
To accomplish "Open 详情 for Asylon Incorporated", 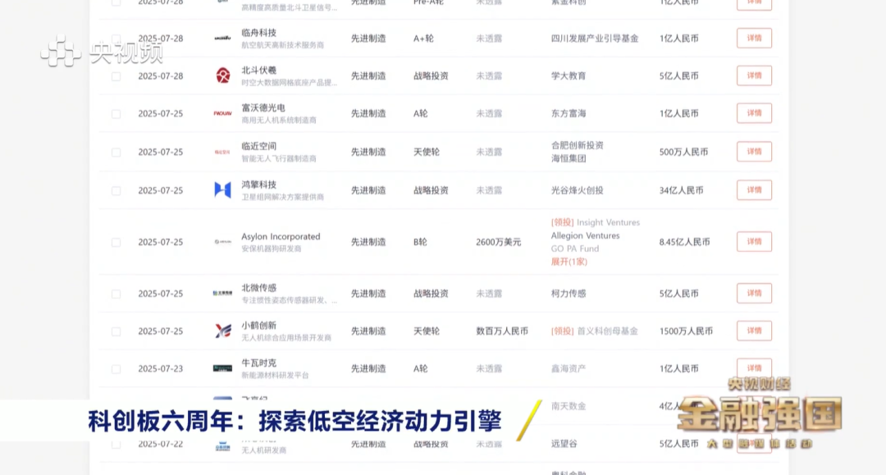I will 755,241.
